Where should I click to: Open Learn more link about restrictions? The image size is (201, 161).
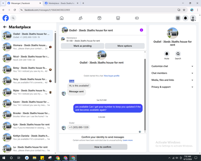128,140
